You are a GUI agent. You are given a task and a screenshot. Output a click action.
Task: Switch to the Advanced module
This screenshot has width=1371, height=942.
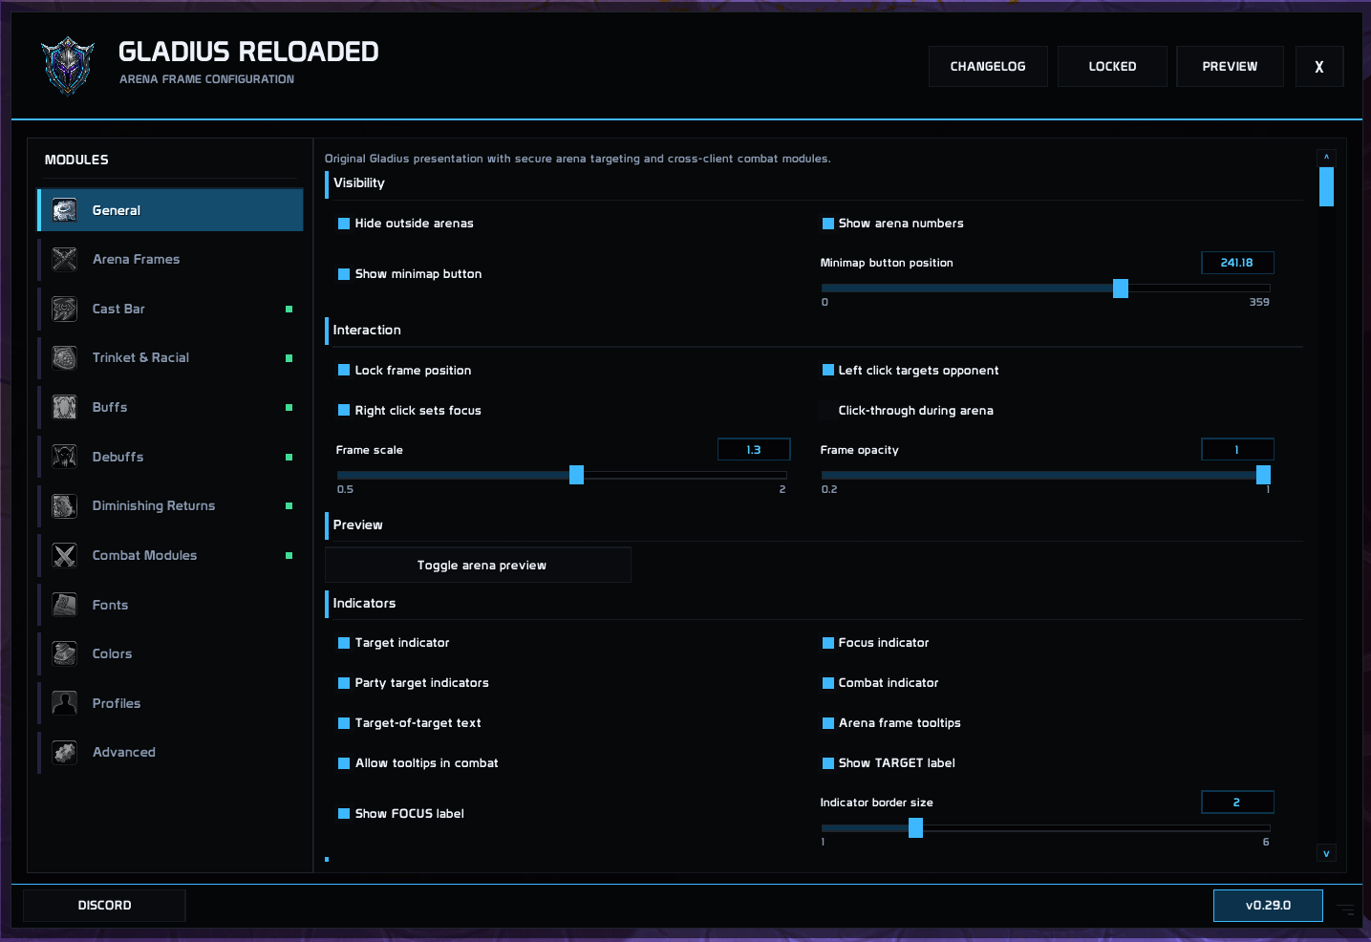[x=170, y=752]
